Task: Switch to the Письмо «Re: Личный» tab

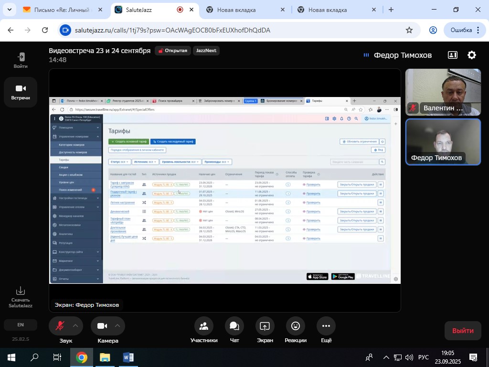Action: [61, 10]
